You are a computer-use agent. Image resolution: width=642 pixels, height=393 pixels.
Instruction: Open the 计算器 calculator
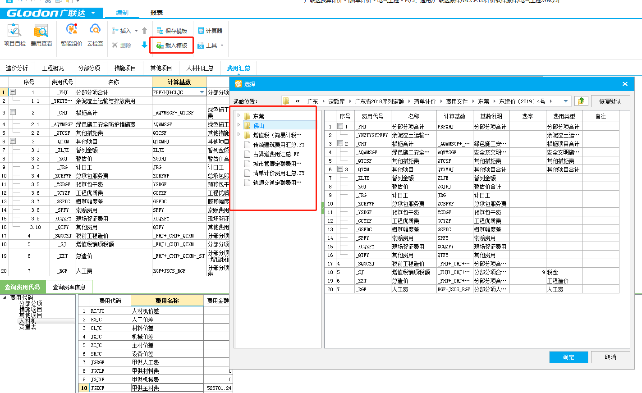[x=210, y=31]
